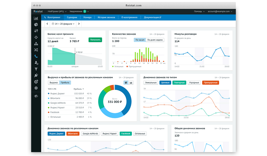Switch to the Сценарии tab
This screenshot has height=156, width=267.
click(x=72, y=17)
